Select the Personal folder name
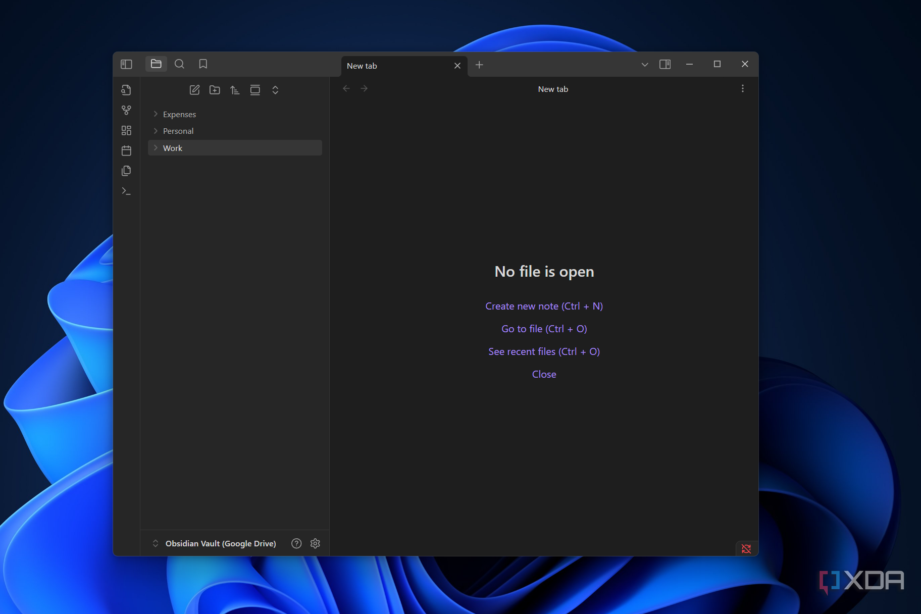This screenshot has width=921, height=614. point(178,131)
